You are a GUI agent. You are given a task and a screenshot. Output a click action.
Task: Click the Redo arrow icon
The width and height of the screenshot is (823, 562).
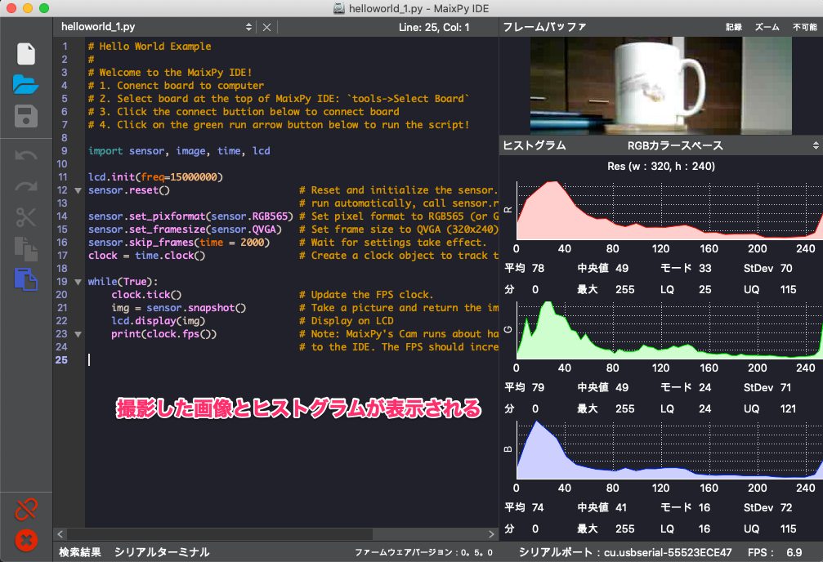coord(26,186)
